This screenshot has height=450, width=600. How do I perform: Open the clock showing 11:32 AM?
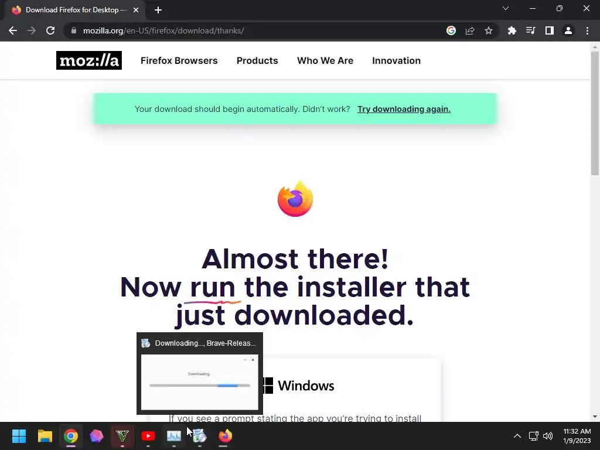[577, 436]
